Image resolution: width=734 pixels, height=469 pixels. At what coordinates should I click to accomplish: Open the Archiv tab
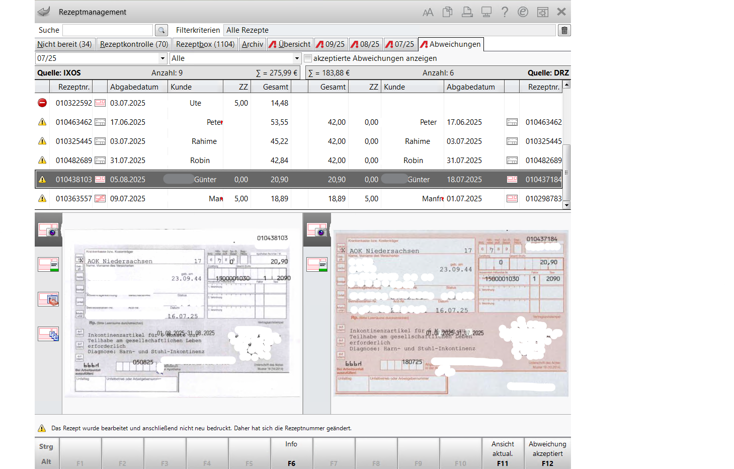tap(252, 44)
